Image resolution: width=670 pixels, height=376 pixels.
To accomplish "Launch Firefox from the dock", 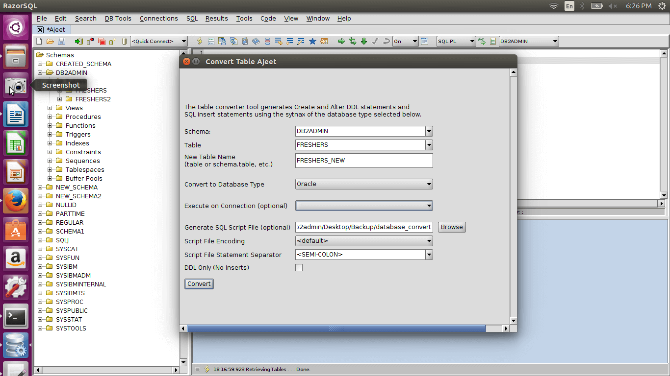I will [16, 201].
